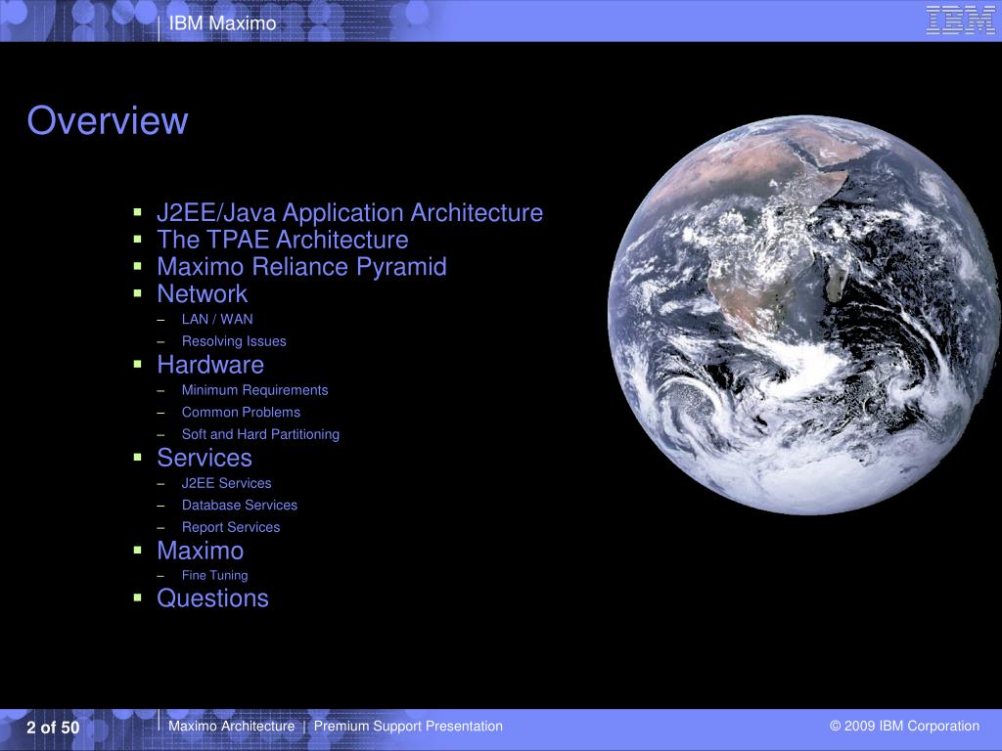The width and height of the screenshot is (1002, 751).
Task: Click the IBM logo in the header
Action: [960, 21]
